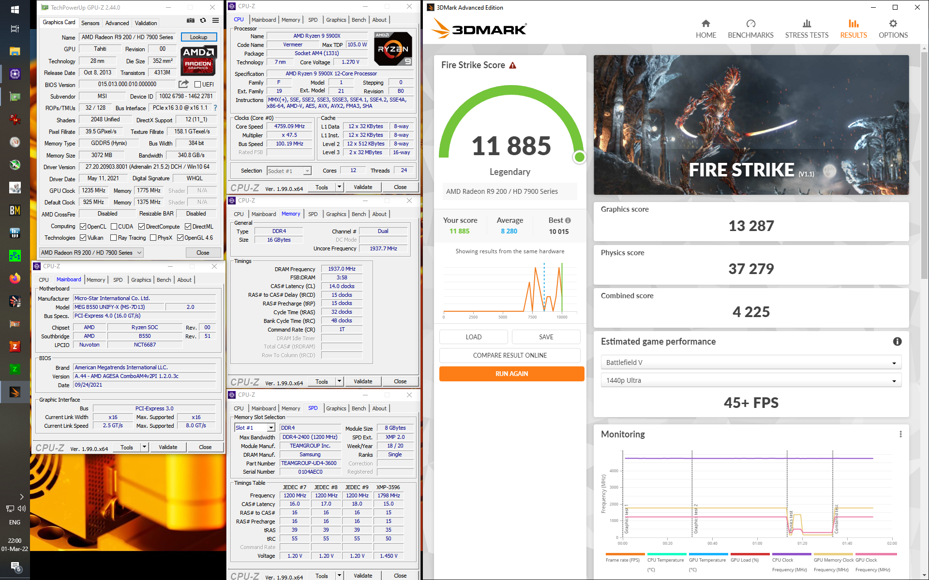Click GPU Load (%) red legend swatch

(749, 554)
